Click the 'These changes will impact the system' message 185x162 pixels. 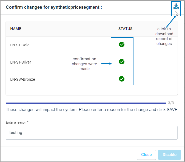[x=92, y=110]
